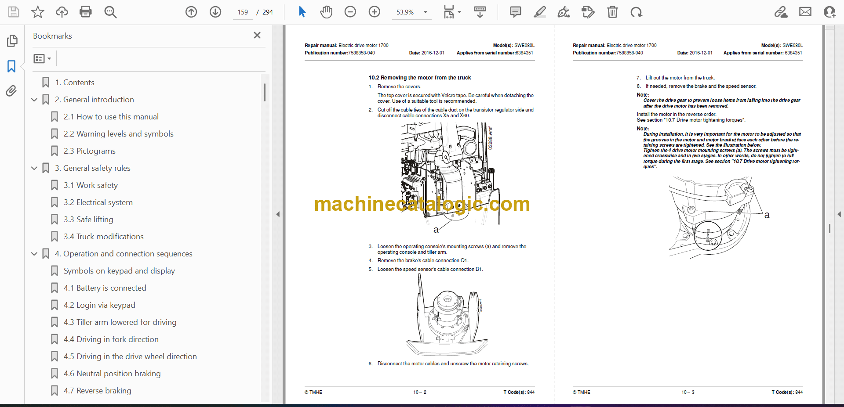The height and width of the screenshot is (407, 844).
Task: Open bookmark 2. General introduction
Action: tap(94, 100)
